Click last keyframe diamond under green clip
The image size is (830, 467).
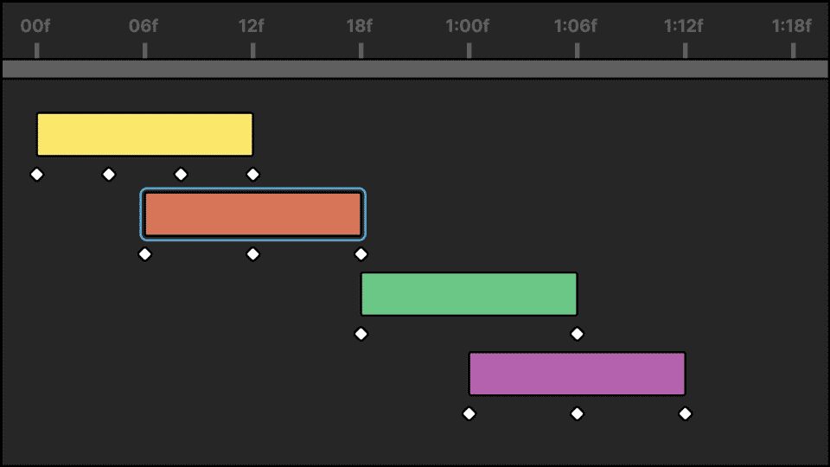point(577,334)
